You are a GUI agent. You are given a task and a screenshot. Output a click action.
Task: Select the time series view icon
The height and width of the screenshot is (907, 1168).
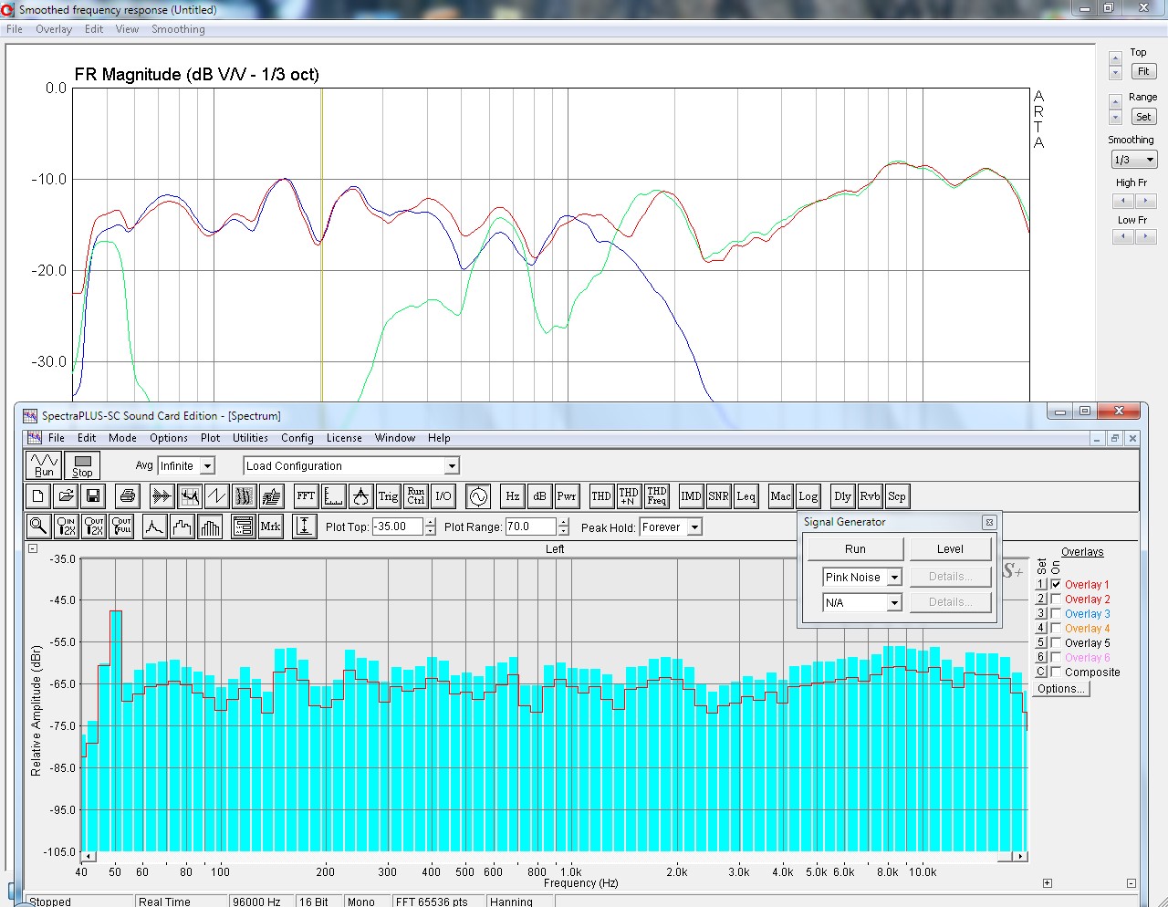point(162,496)
